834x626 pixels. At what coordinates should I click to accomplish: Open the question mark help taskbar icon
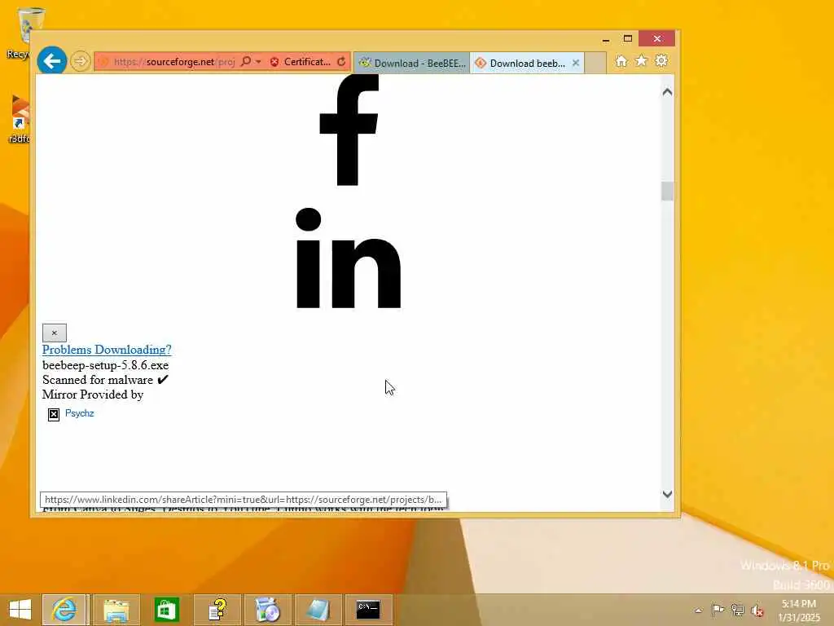click(x=217, y=610)
